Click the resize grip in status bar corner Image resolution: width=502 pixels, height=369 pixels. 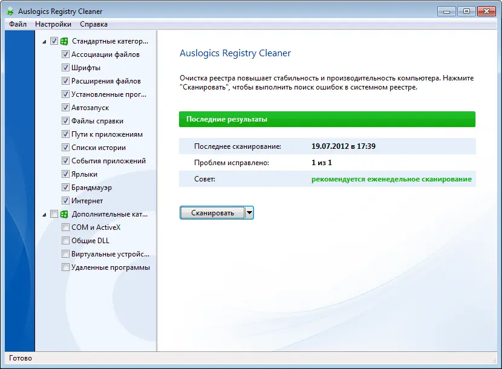[494, 361]
